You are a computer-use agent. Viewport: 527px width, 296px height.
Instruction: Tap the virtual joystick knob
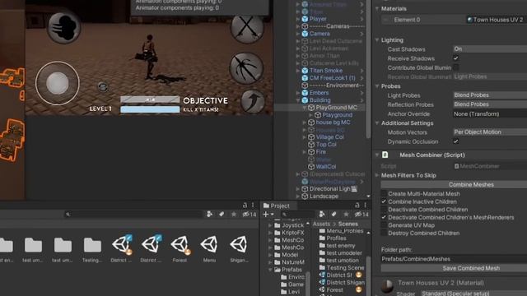[x=58, y=83]
